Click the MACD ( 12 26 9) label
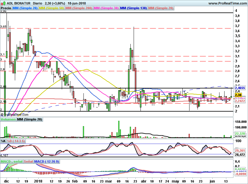Image resolution: width=248 pixels, height=184 pixels. (47, 161)
